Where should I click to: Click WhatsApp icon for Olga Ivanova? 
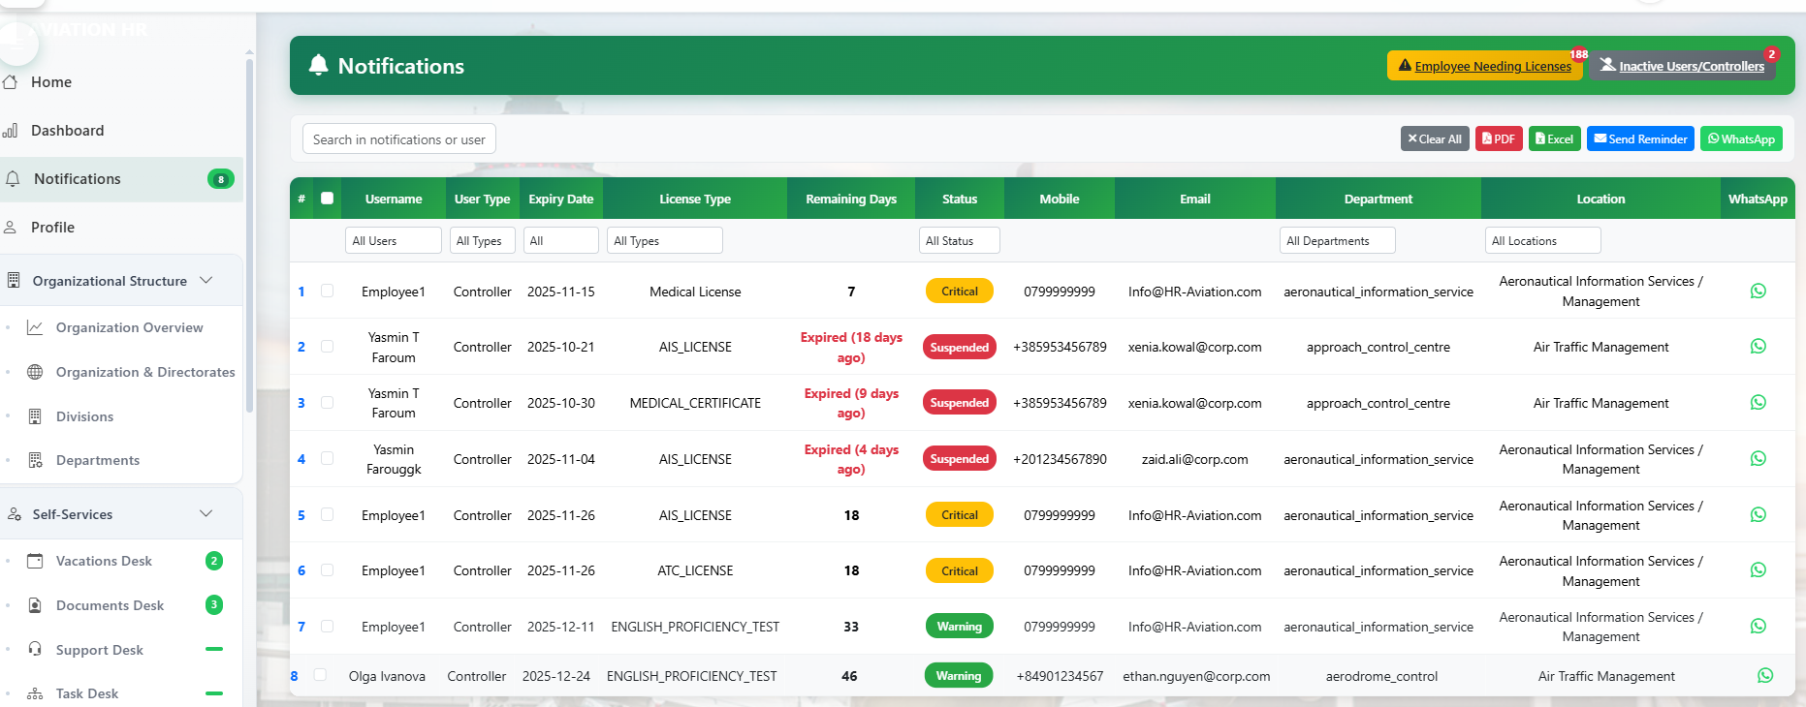(x=1764, y=676)
